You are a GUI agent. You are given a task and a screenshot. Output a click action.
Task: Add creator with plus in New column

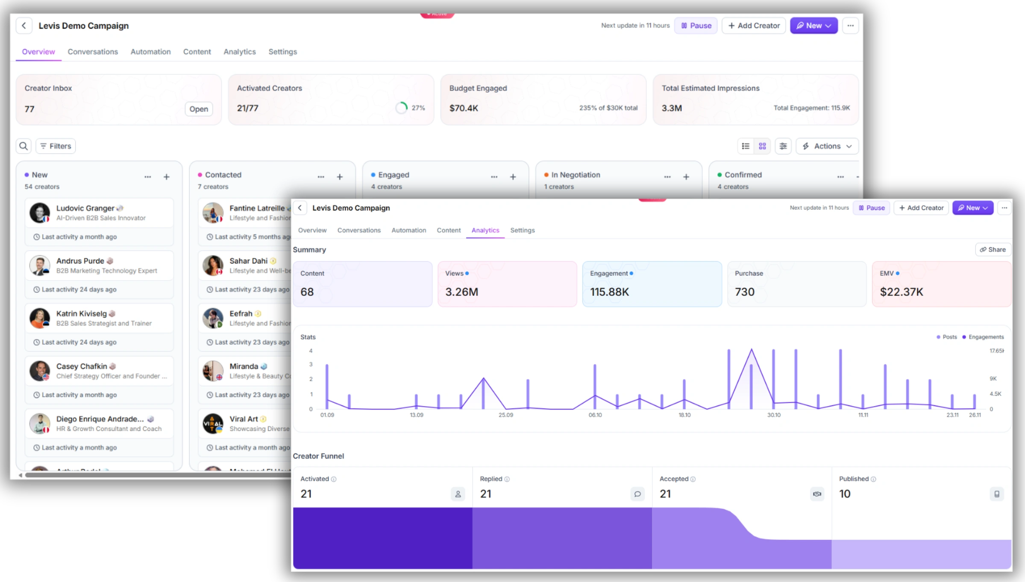(x=167, y=177)
